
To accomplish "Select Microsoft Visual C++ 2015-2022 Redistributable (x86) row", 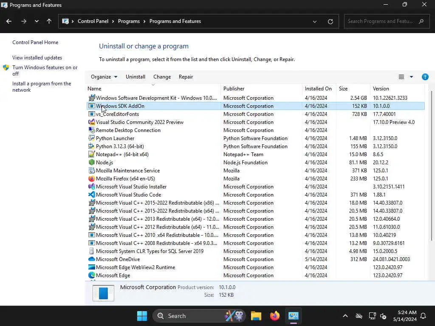I will pyautogui.click(x=255, y=202).
